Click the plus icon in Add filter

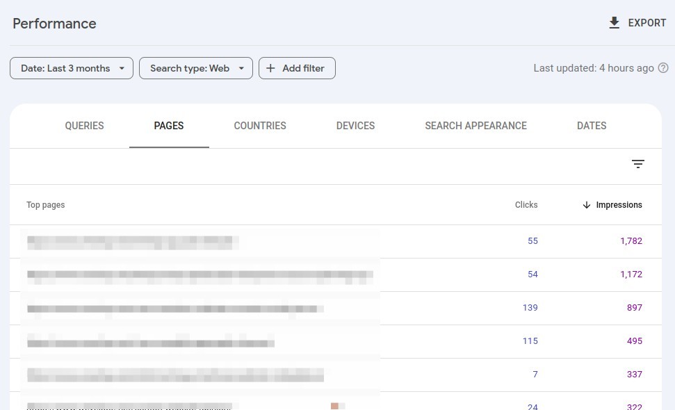click(271, 68)
